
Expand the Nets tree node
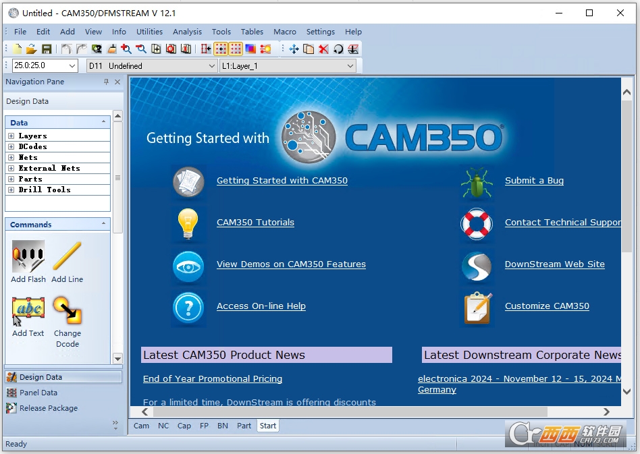pos(11,157)
